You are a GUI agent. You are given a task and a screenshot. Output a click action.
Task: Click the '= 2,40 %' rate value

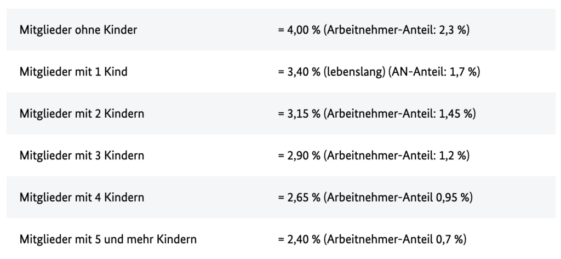299,239
